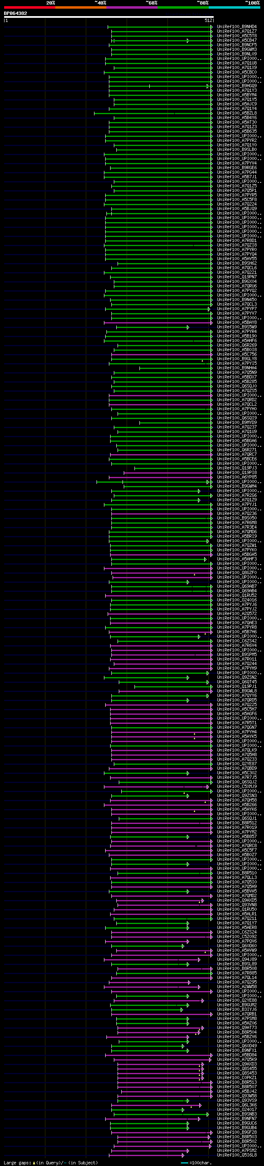
Task: Select hit UniRef100_A5C756
Action: coord(237,354)
